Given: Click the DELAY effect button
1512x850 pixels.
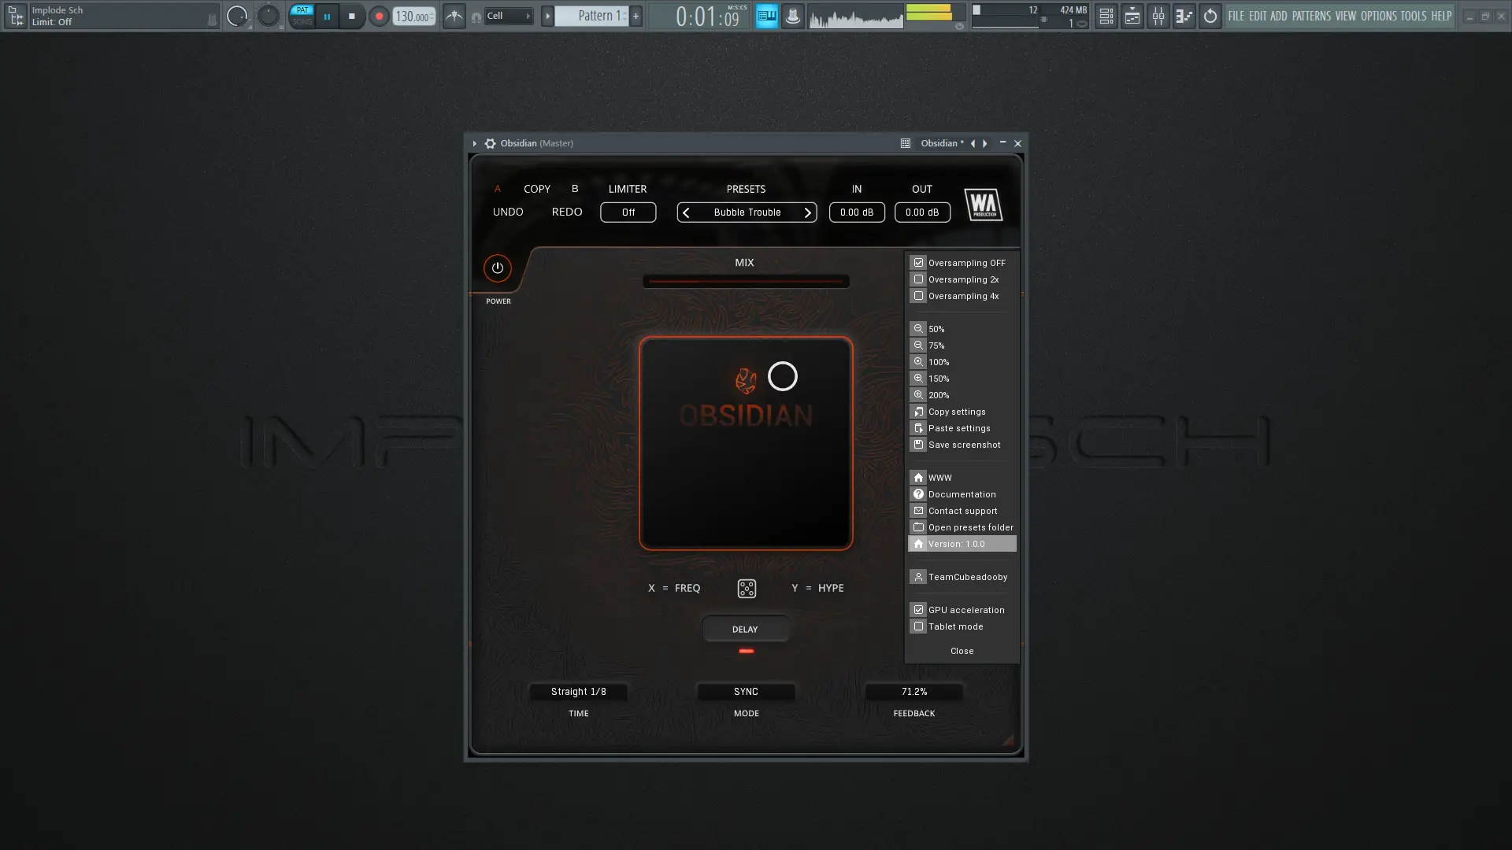Looking at the screenshot, I should click(745, 630).
